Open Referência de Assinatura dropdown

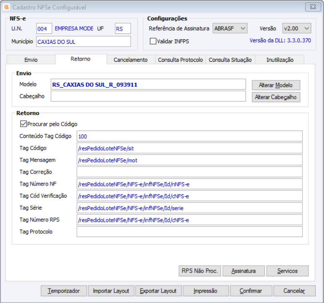(x=230, y=28)
